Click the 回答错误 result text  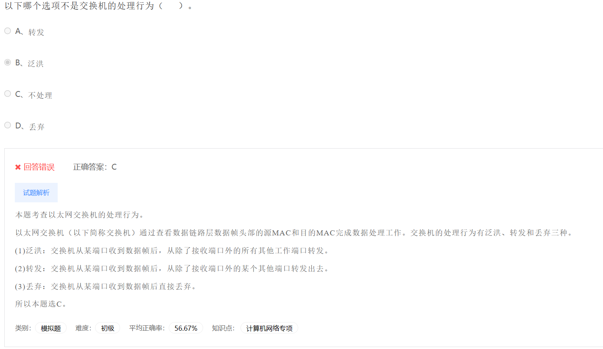[x=39, y=167]
